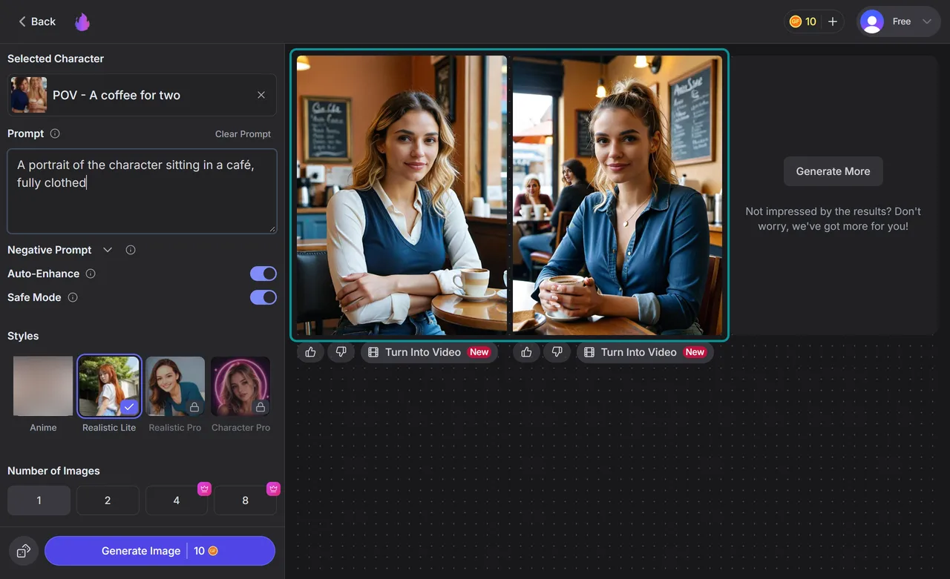Screen dimensions: 950x579
Task: Click the Auto-Enhance info icon
Action: pyautogui.click(x=91, y=274)
